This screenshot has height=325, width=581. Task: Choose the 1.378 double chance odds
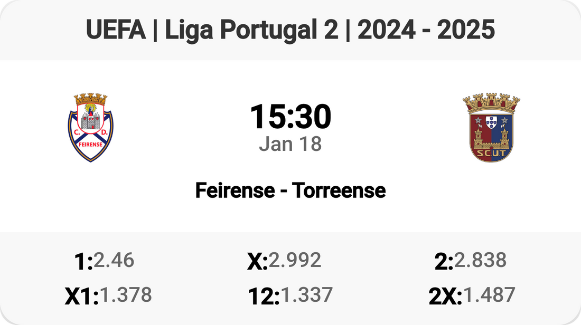coord(126,295)
